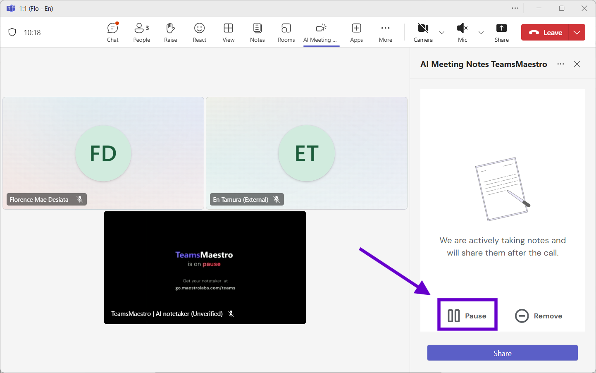This screenshot has width=596, height=373.
Task: Maximize the Teams meeting window
Action: tap(562, 8)
